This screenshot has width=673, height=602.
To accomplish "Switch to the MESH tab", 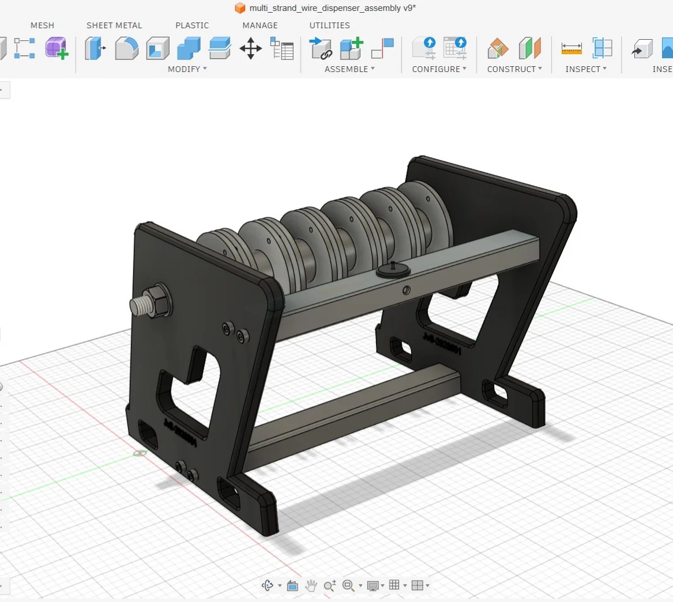I will tap(42, 25).
